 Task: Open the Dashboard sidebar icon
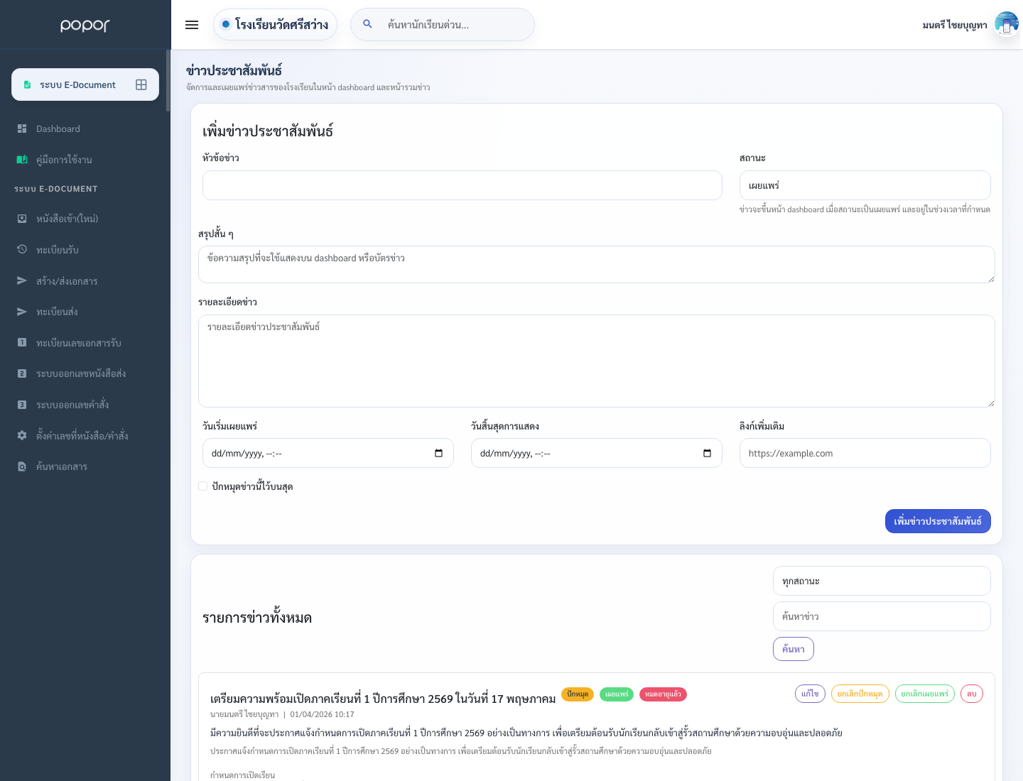[x=22, y=129]
